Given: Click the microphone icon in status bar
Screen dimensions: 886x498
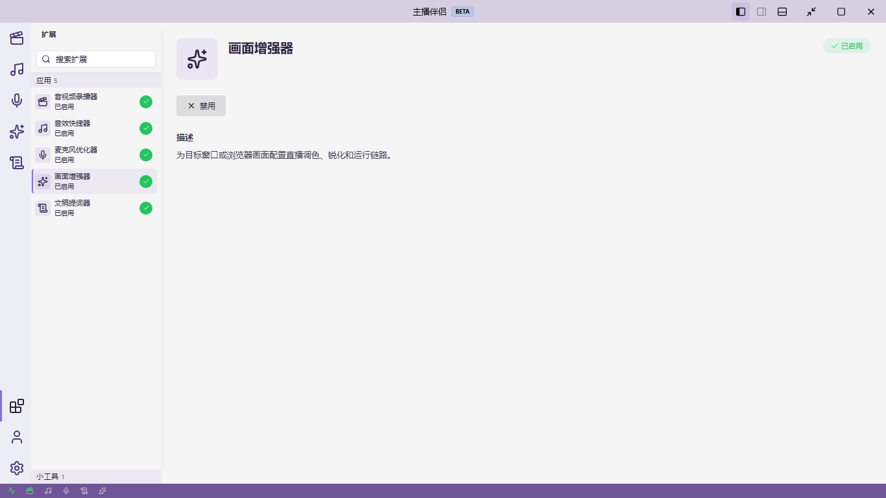Looking at the screenshot, I should pyautogui.click(x=66, y=491).
